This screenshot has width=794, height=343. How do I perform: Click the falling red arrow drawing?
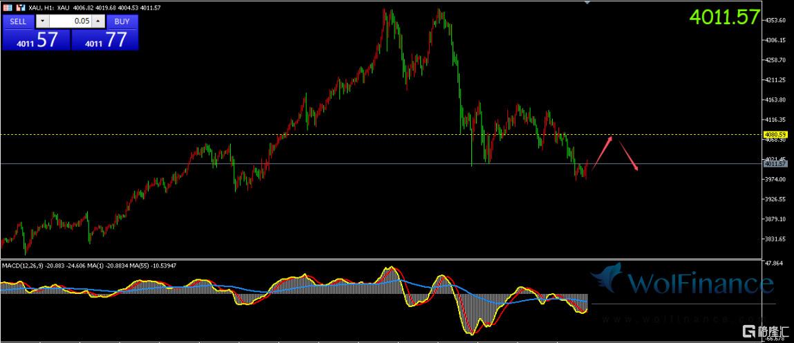pyautogui.click(x=627, y=155)
